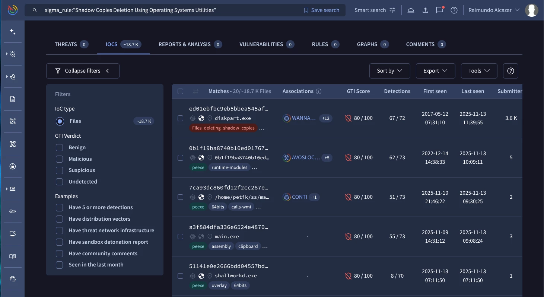Switch to the IOCS tab
Screen dimensions: 544x297
[123, 44]
